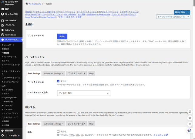
Task: Click the page vertical scrollbar
Action: 194,69
